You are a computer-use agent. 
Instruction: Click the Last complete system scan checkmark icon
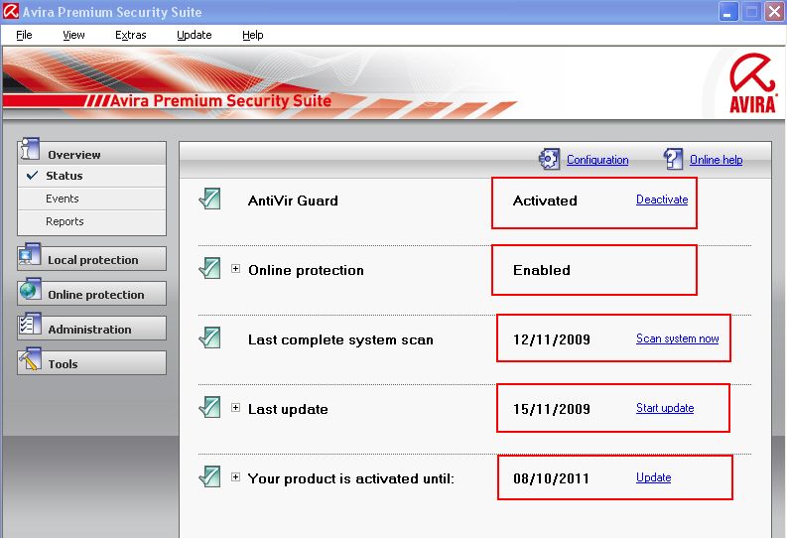point(209,337)
